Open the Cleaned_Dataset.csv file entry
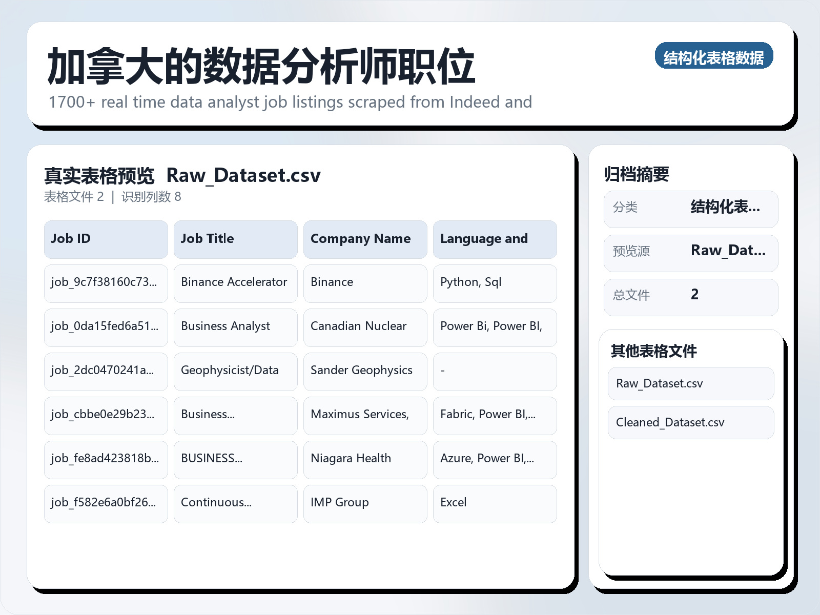Image resolution: width=820 pixels, height=615 pixels. 690,422
